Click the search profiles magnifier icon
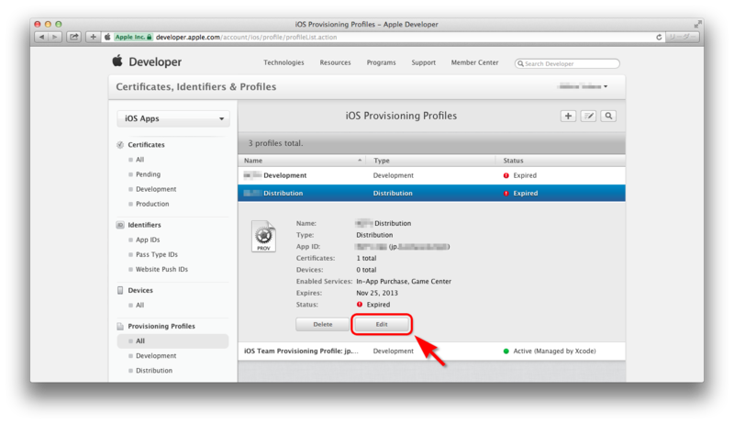Image resolution: width=734 pixels, height=424 pixels. pyautogui.click(x=608, y=116)
